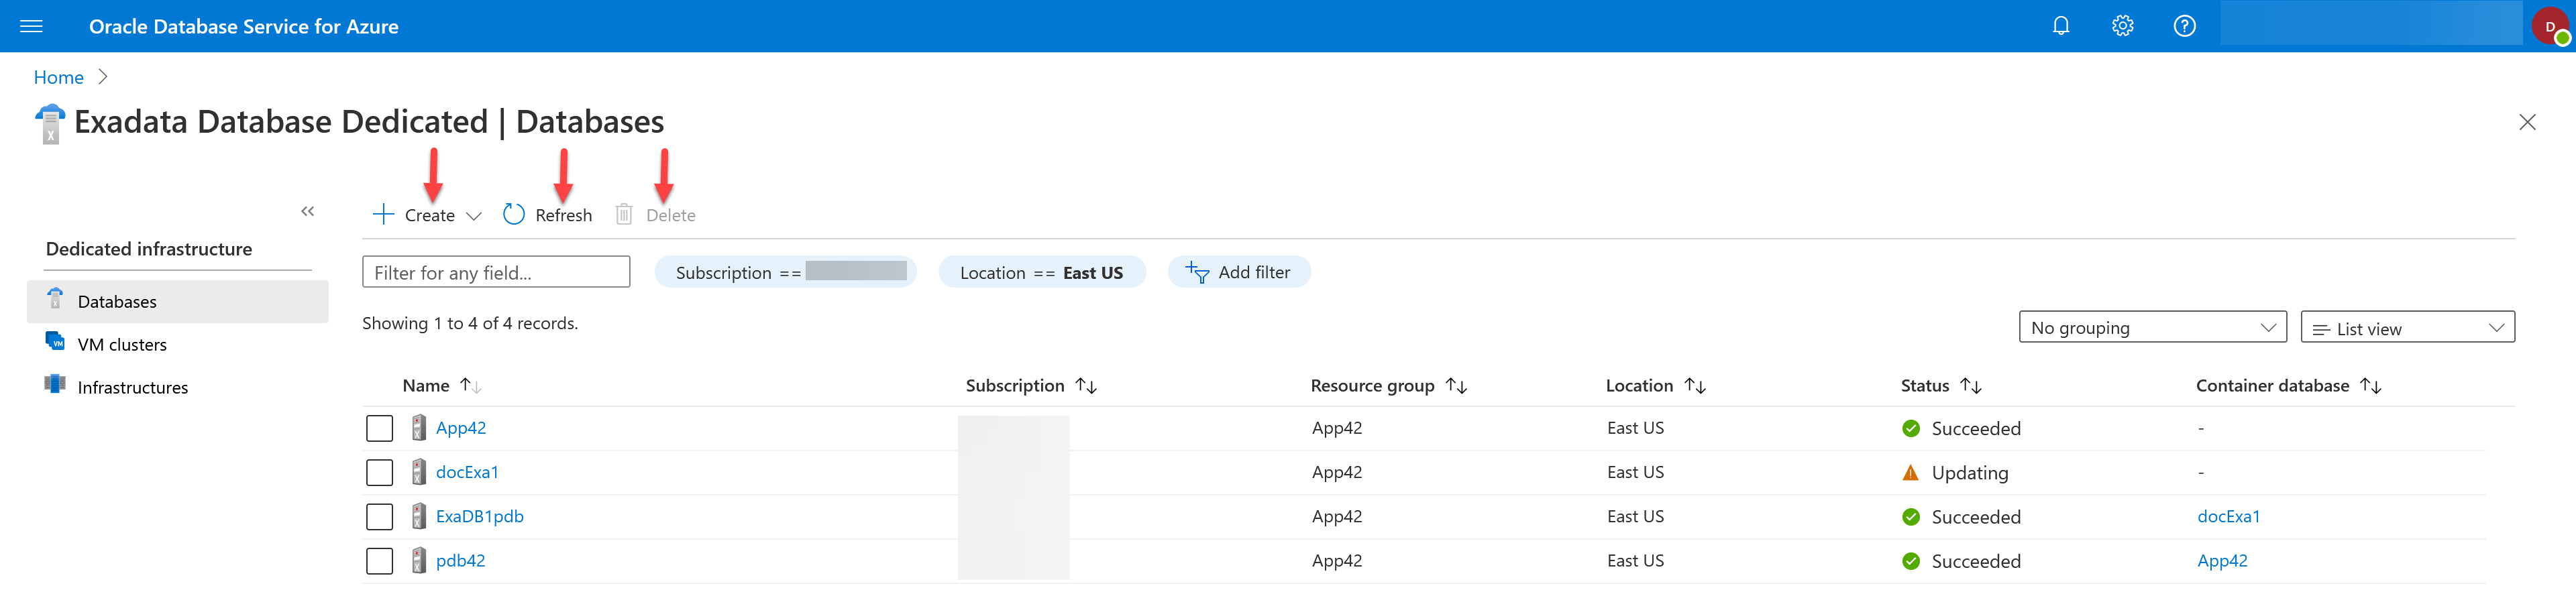Sort by the Subscription column arrows
The image size is (2576, 590).
click(x=1086, y=385)
